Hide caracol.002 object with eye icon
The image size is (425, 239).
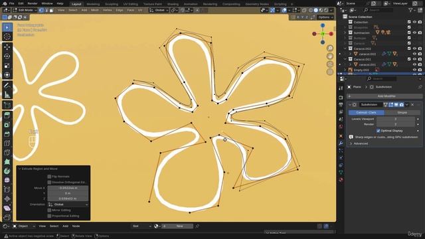click(414, 54)
